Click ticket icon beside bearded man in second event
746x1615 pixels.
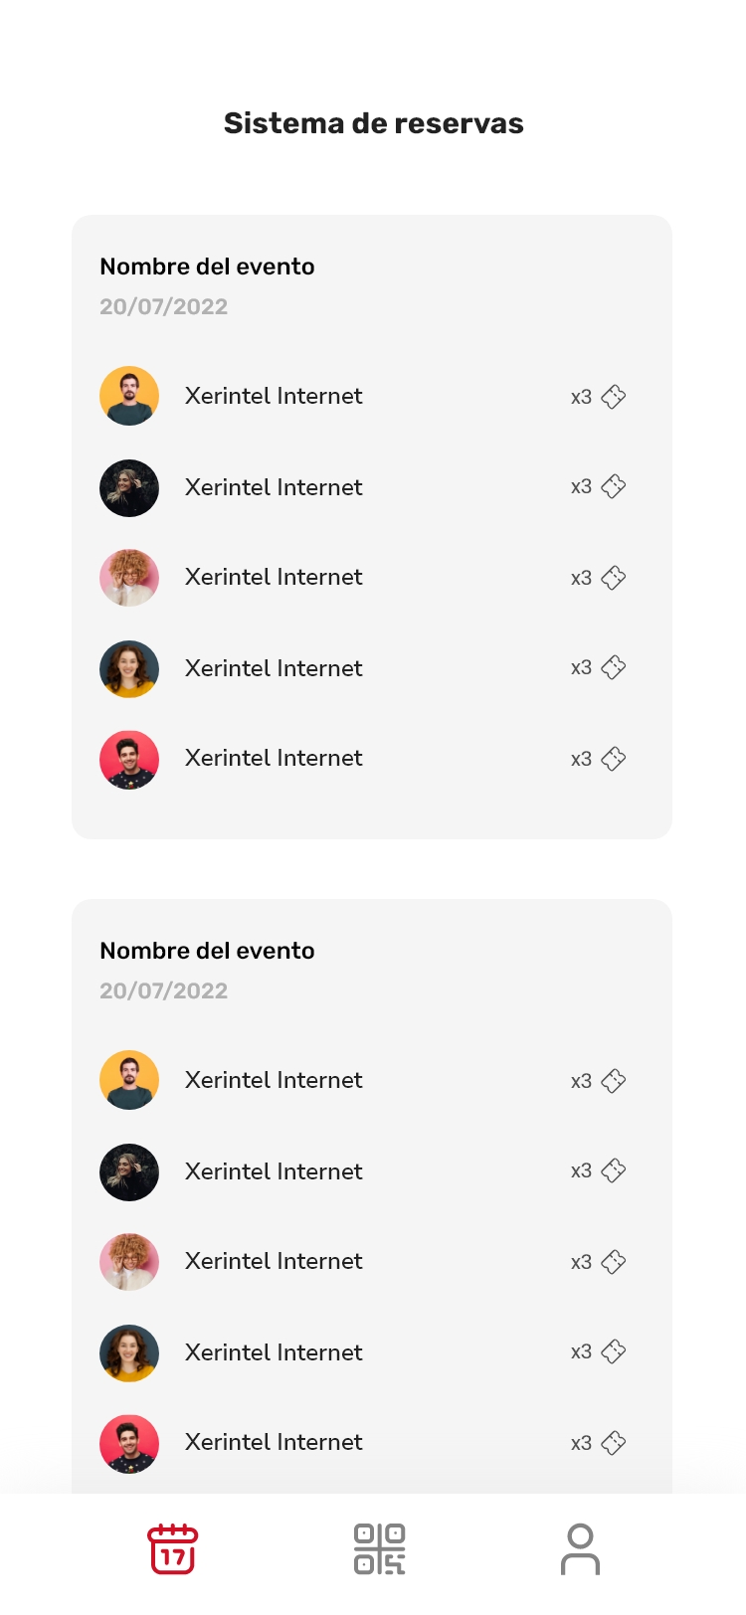tap(614, 1081)
